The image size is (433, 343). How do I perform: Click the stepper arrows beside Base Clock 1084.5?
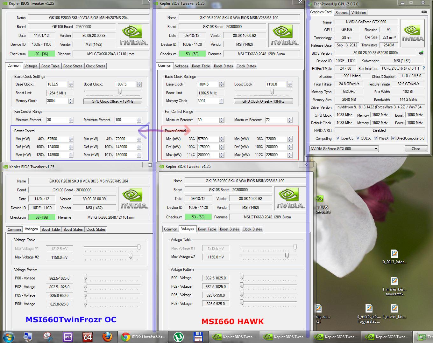221,84
